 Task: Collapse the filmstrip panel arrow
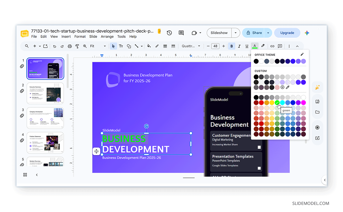(x=37, y=175)
